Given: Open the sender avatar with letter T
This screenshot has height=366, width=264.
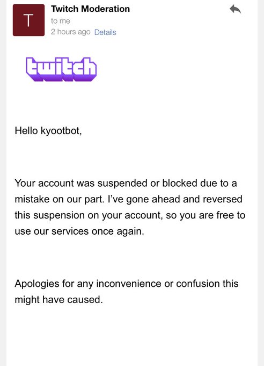Looking at the screenshot, I should [28, 20].
